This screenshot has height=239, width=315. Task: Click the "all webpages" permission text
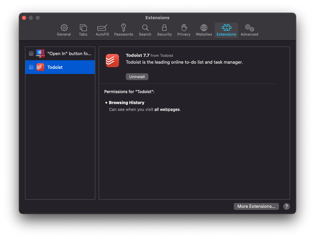tap(167, 110)
